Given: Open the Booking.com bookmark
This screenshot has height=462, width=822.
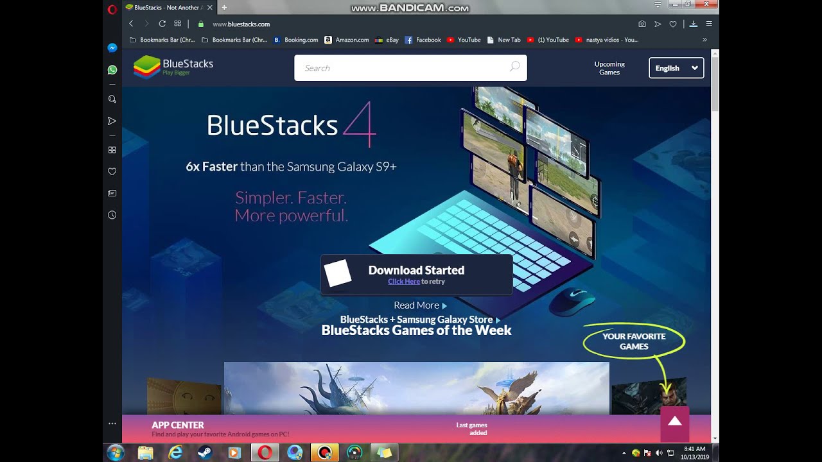Looking at the screenshot, I should 296,40.
